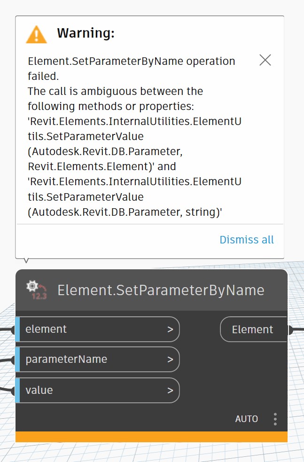Click the gear node icon marked 12.3
The height and width of the screenshot is (462, 304).
point(37,290)
